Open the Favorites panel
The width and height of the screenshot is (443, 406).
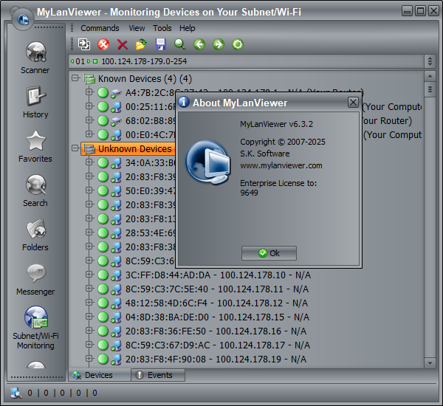(x=35, y=147)
